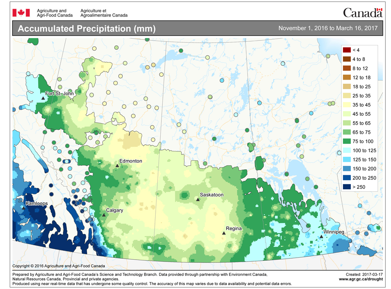Click the Regina triangle city marker
The height and width of the screenshot is (289, 391).
pos(224,233)
